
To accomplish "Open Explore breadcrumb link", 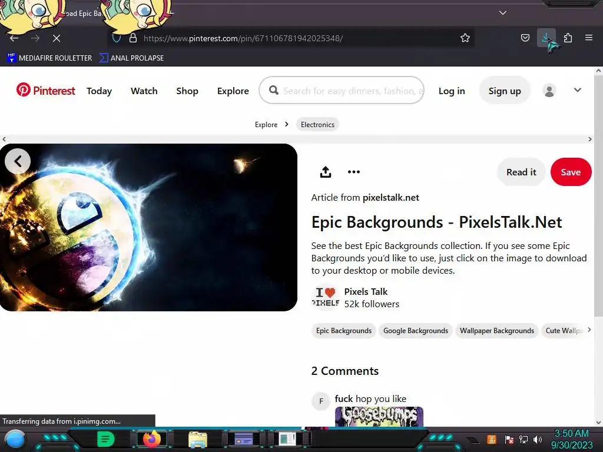I will (x=266, y=125).
